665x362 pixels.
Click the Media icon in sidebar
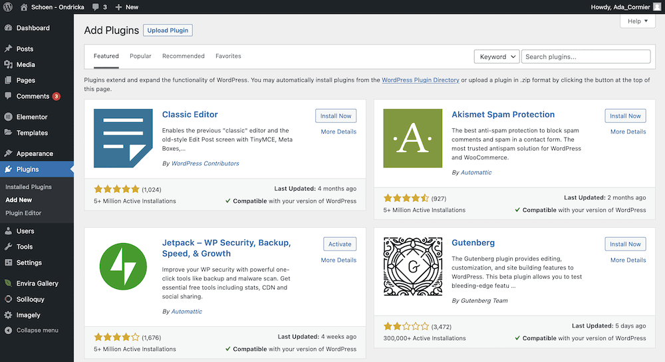point(8,64)
